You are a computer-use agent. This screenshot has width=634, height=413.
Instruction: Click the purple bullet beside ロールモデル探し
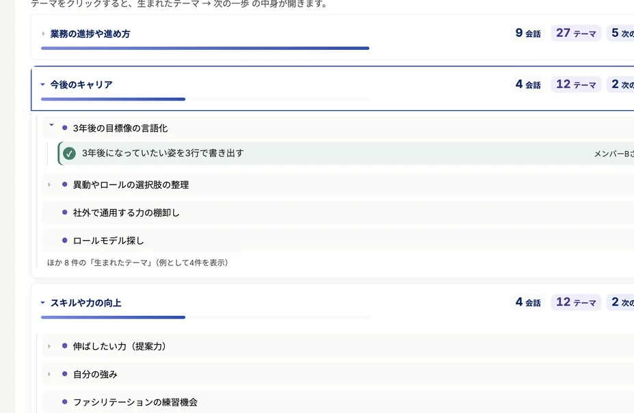click(x=65, y=241)
